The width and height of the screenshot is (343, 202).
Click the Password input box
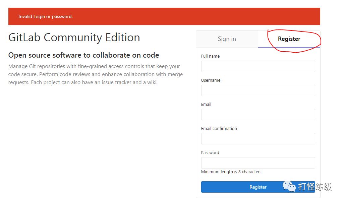[x=258, y=163]
